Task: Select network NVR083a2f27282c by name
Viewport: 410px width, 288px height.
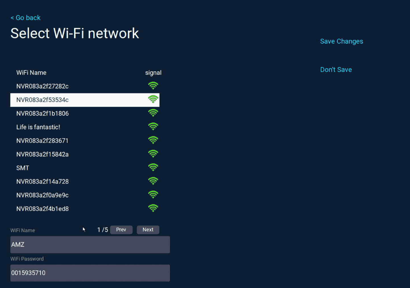Action: (43, 86)
